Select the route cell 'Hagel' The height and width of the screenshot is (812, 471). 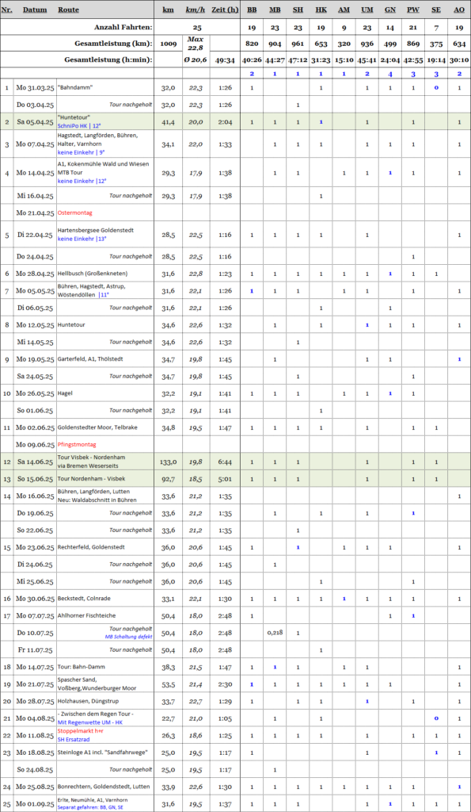pyautogui.click(x=65, y=393)
